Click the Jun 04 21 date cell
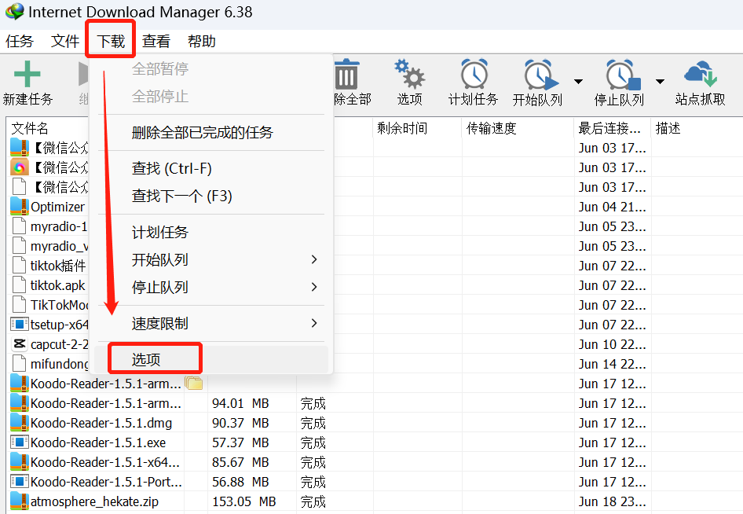743x514 pixels. (612, 207)
